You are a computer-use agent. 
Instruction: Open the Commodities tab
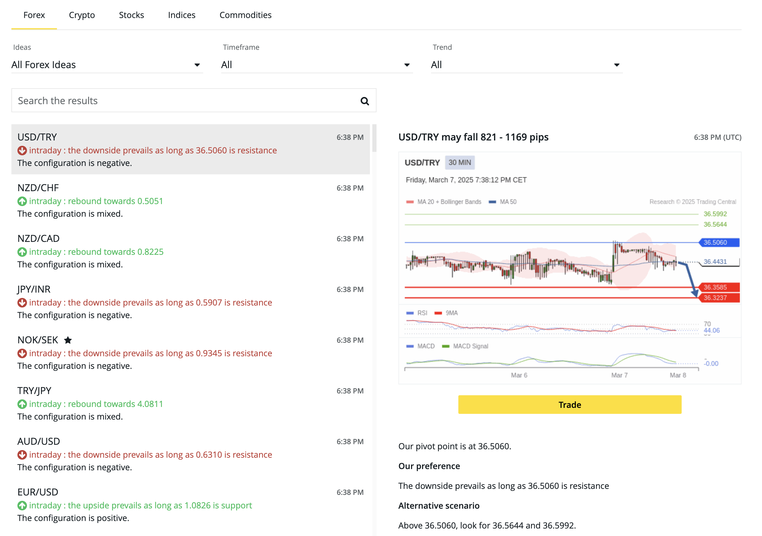tap(245, 15)
